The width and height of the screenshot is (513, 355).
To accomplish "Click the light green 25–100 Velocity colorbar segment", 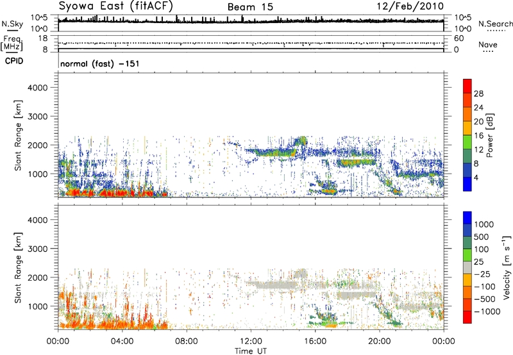I will pyautogui.click(x=467, y=255).
